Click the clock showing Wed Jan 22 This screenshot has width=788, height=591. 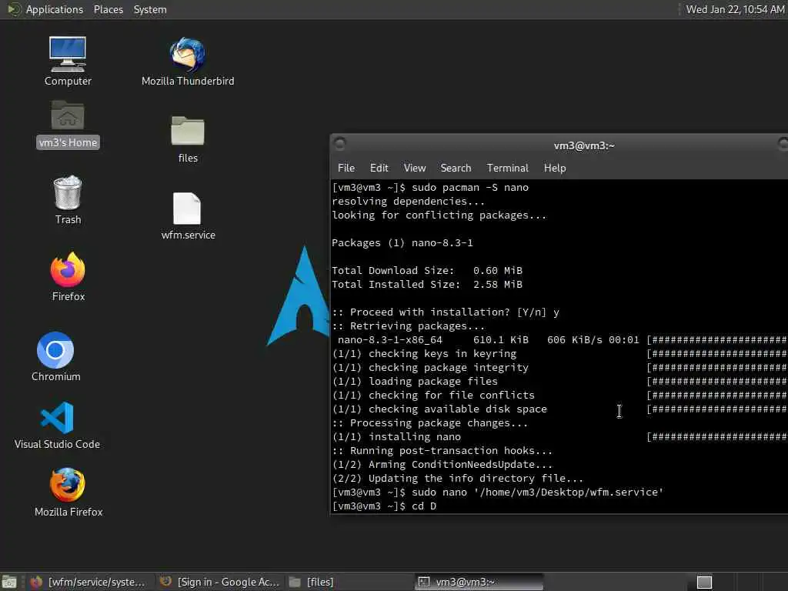click(x=735, y=9)
